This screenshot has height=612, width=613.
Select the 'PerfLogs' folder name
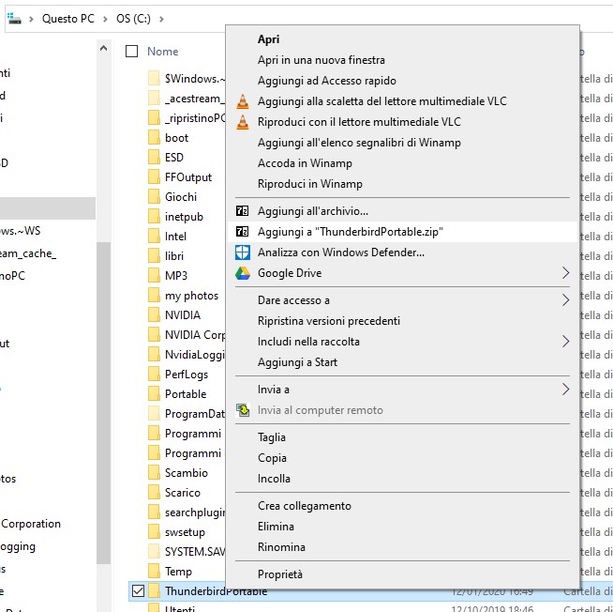tap(187, 375)
